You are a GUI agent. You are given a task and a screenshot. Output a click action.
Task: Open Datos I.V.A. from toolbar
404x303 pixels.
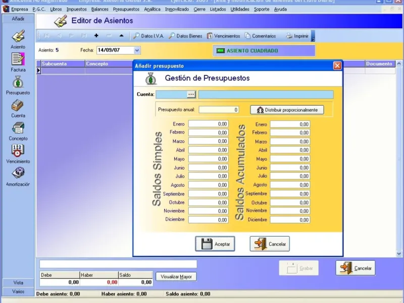click(148, 36)
